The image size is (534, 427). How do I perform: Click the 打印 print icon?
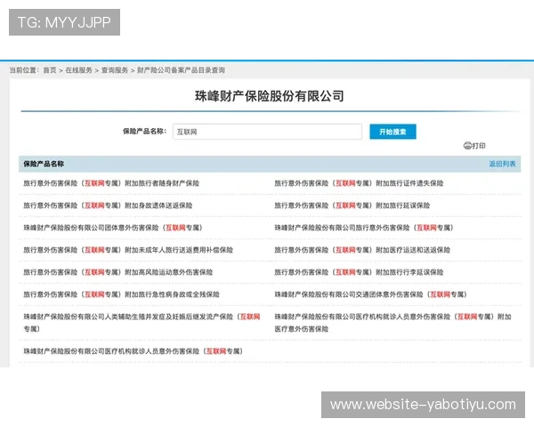pos(467,146)
